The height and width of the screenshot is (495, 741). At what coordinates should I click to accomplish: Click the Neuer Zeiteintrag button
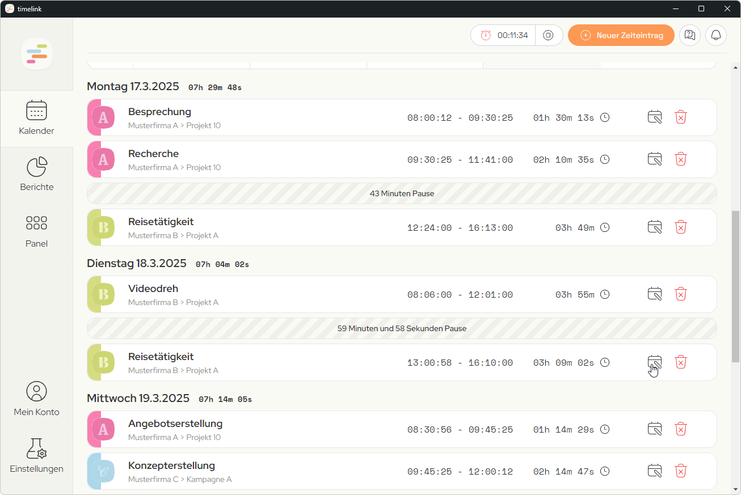tap(621, 35)
